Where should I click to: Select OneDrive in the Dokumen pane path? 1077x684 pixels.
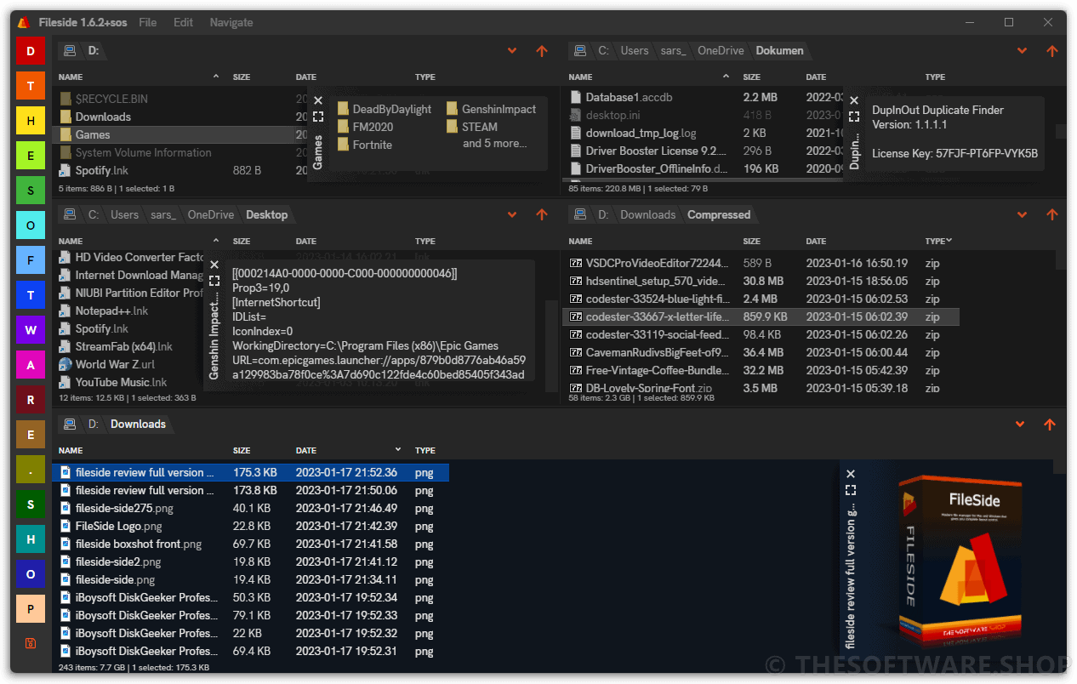[x=721, y=51]
